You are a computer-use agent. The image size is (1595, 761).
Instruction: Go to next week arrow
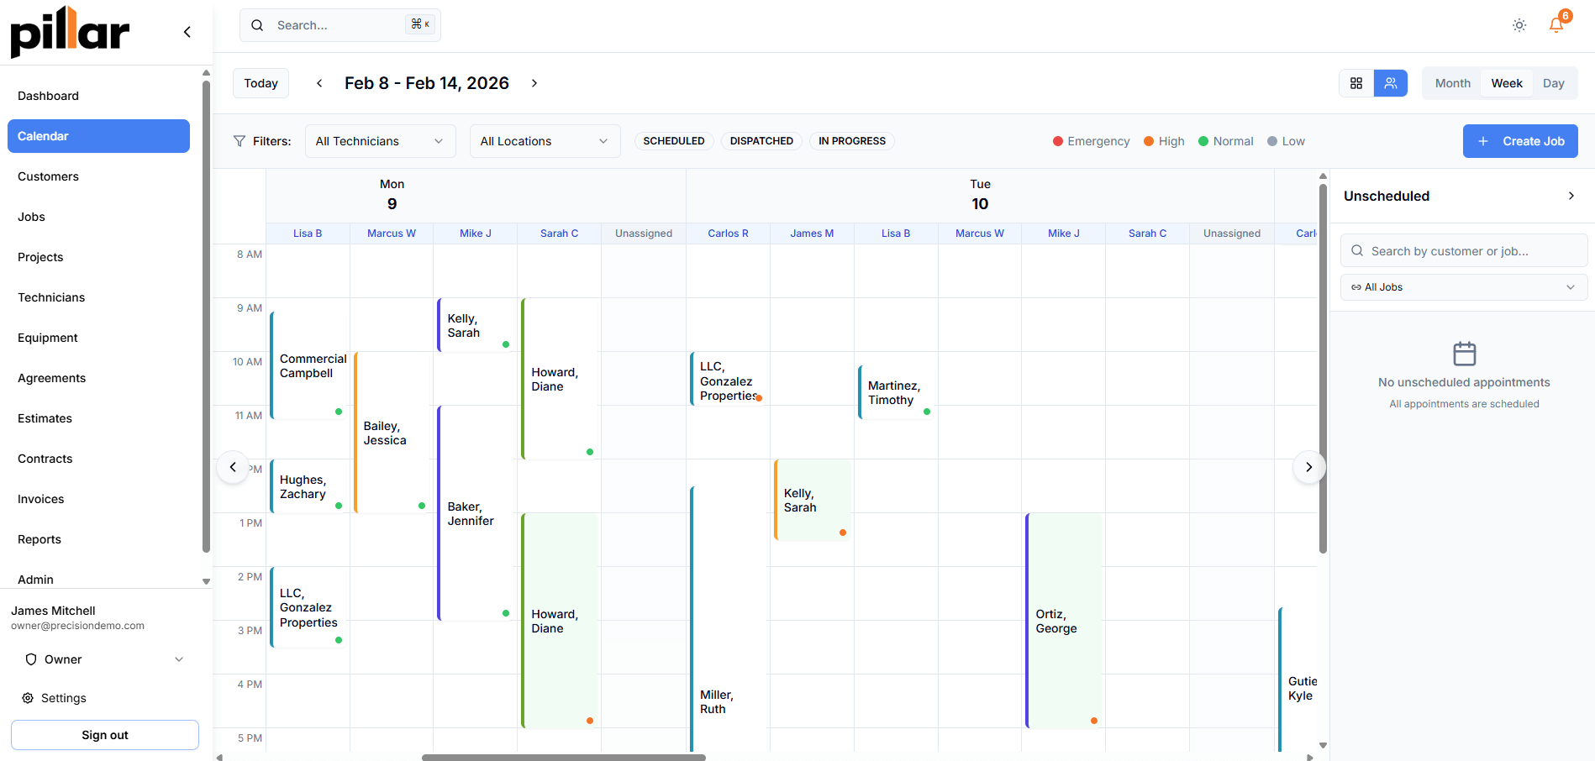click(534, 83)
